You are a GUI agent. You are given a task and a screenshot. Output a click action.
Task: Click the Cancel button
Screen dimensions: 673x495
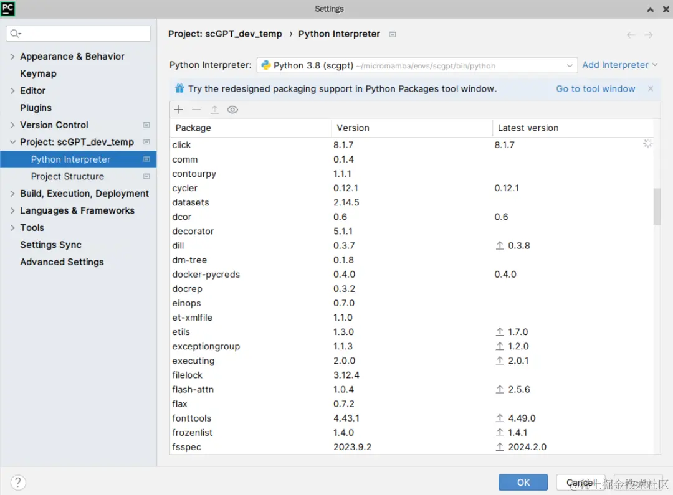point(581,482)
